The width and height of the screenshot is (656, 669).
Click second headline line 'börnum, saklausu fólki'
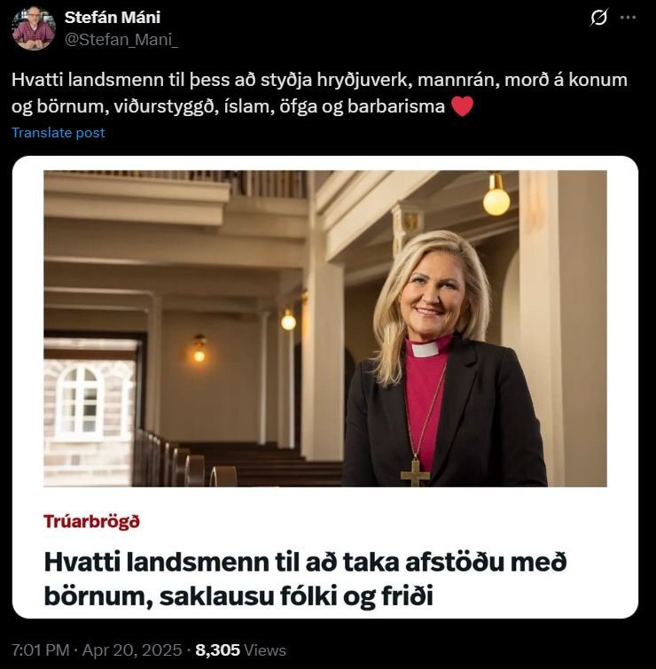[238, 596]
